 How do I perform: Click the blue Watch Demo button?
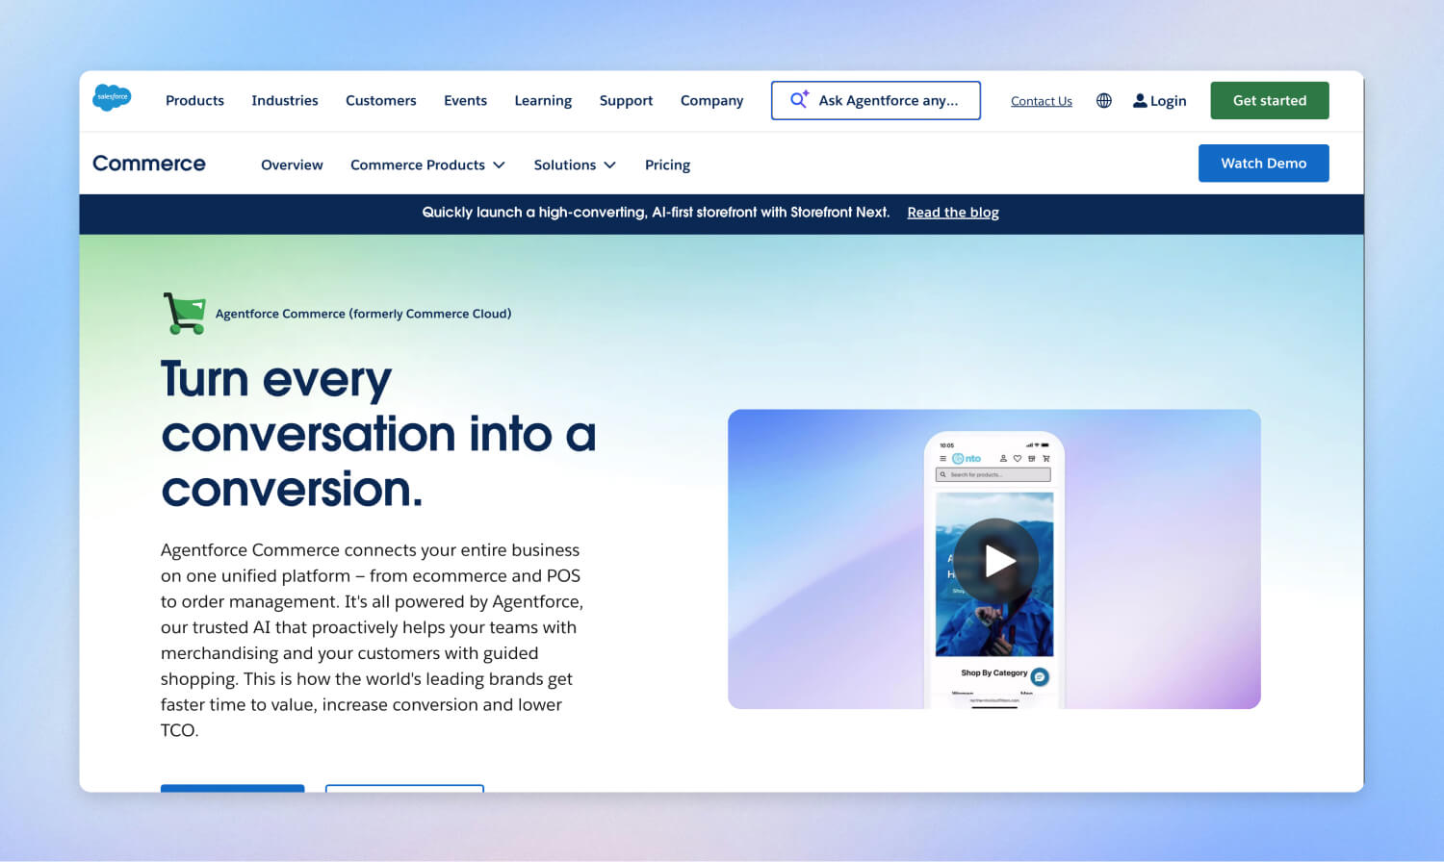point(1264,163)
